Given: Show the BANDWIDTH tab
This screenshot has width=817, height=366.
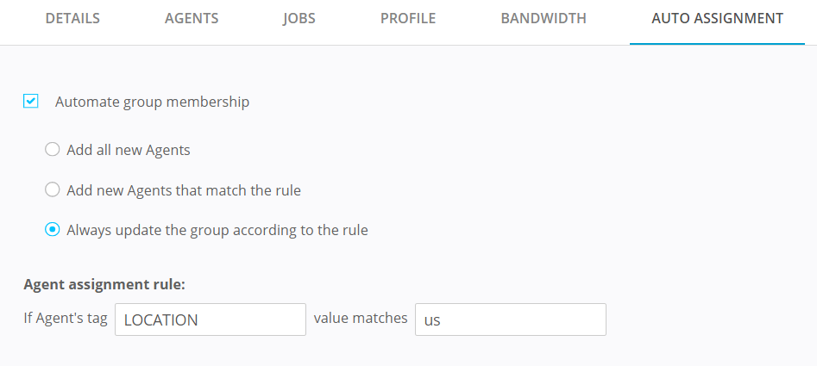Looking at the screenshot, I should (544, 18).
